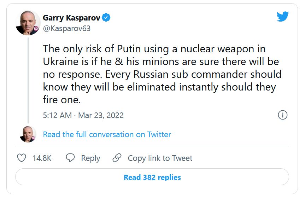Click the horizontal divider above the like row
The image size is (305, 198).
152,147
